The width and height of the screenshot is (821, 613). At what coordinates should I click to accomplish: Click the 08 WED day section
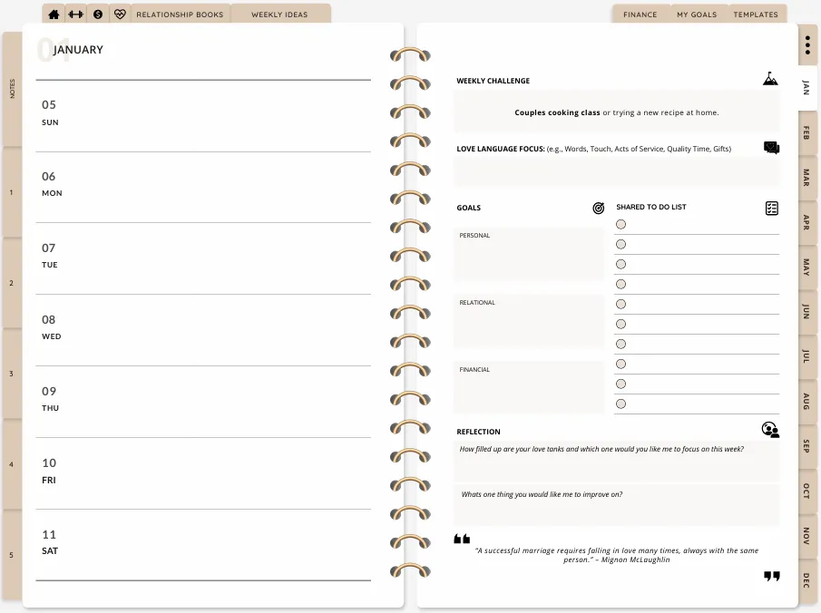pos(203,330)
